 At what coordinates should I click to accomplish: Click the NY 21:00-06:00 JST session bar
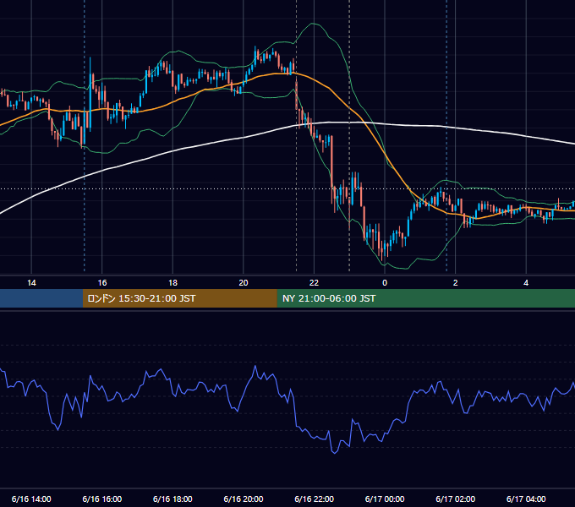click(425, 298)
